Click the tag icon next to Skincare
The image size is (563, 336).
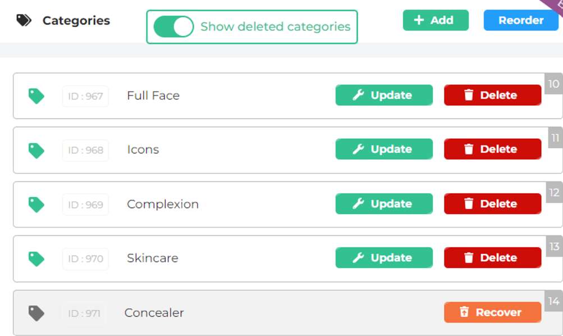(x=36, y=258)
